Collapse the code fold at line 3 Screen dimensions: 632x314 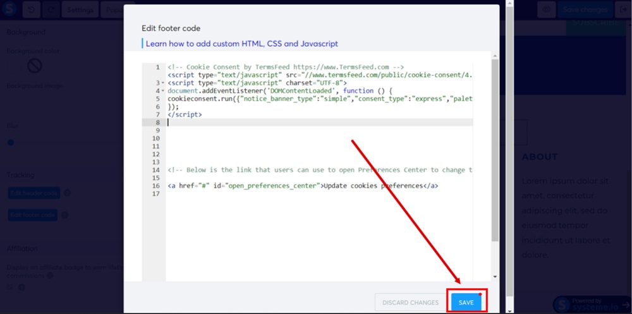163,83
